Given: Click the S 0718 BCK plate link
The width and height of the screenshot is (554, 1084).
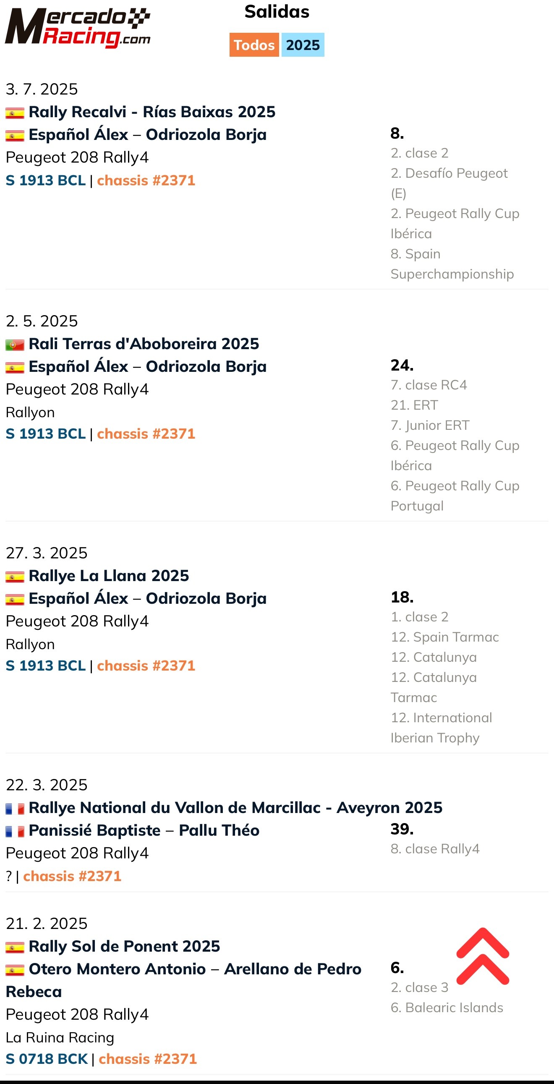Looking at the screenshot, I should pos(47,1059).
